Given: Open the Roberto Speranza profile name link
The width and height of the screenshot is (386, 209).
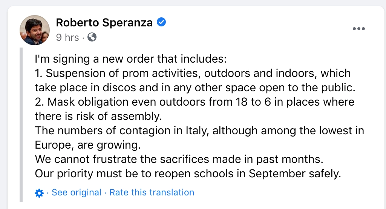Looking at the screenshot, I should pos(104,23).
